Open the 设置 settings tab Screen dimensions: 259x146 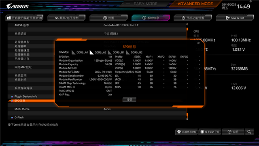point(108,18)
